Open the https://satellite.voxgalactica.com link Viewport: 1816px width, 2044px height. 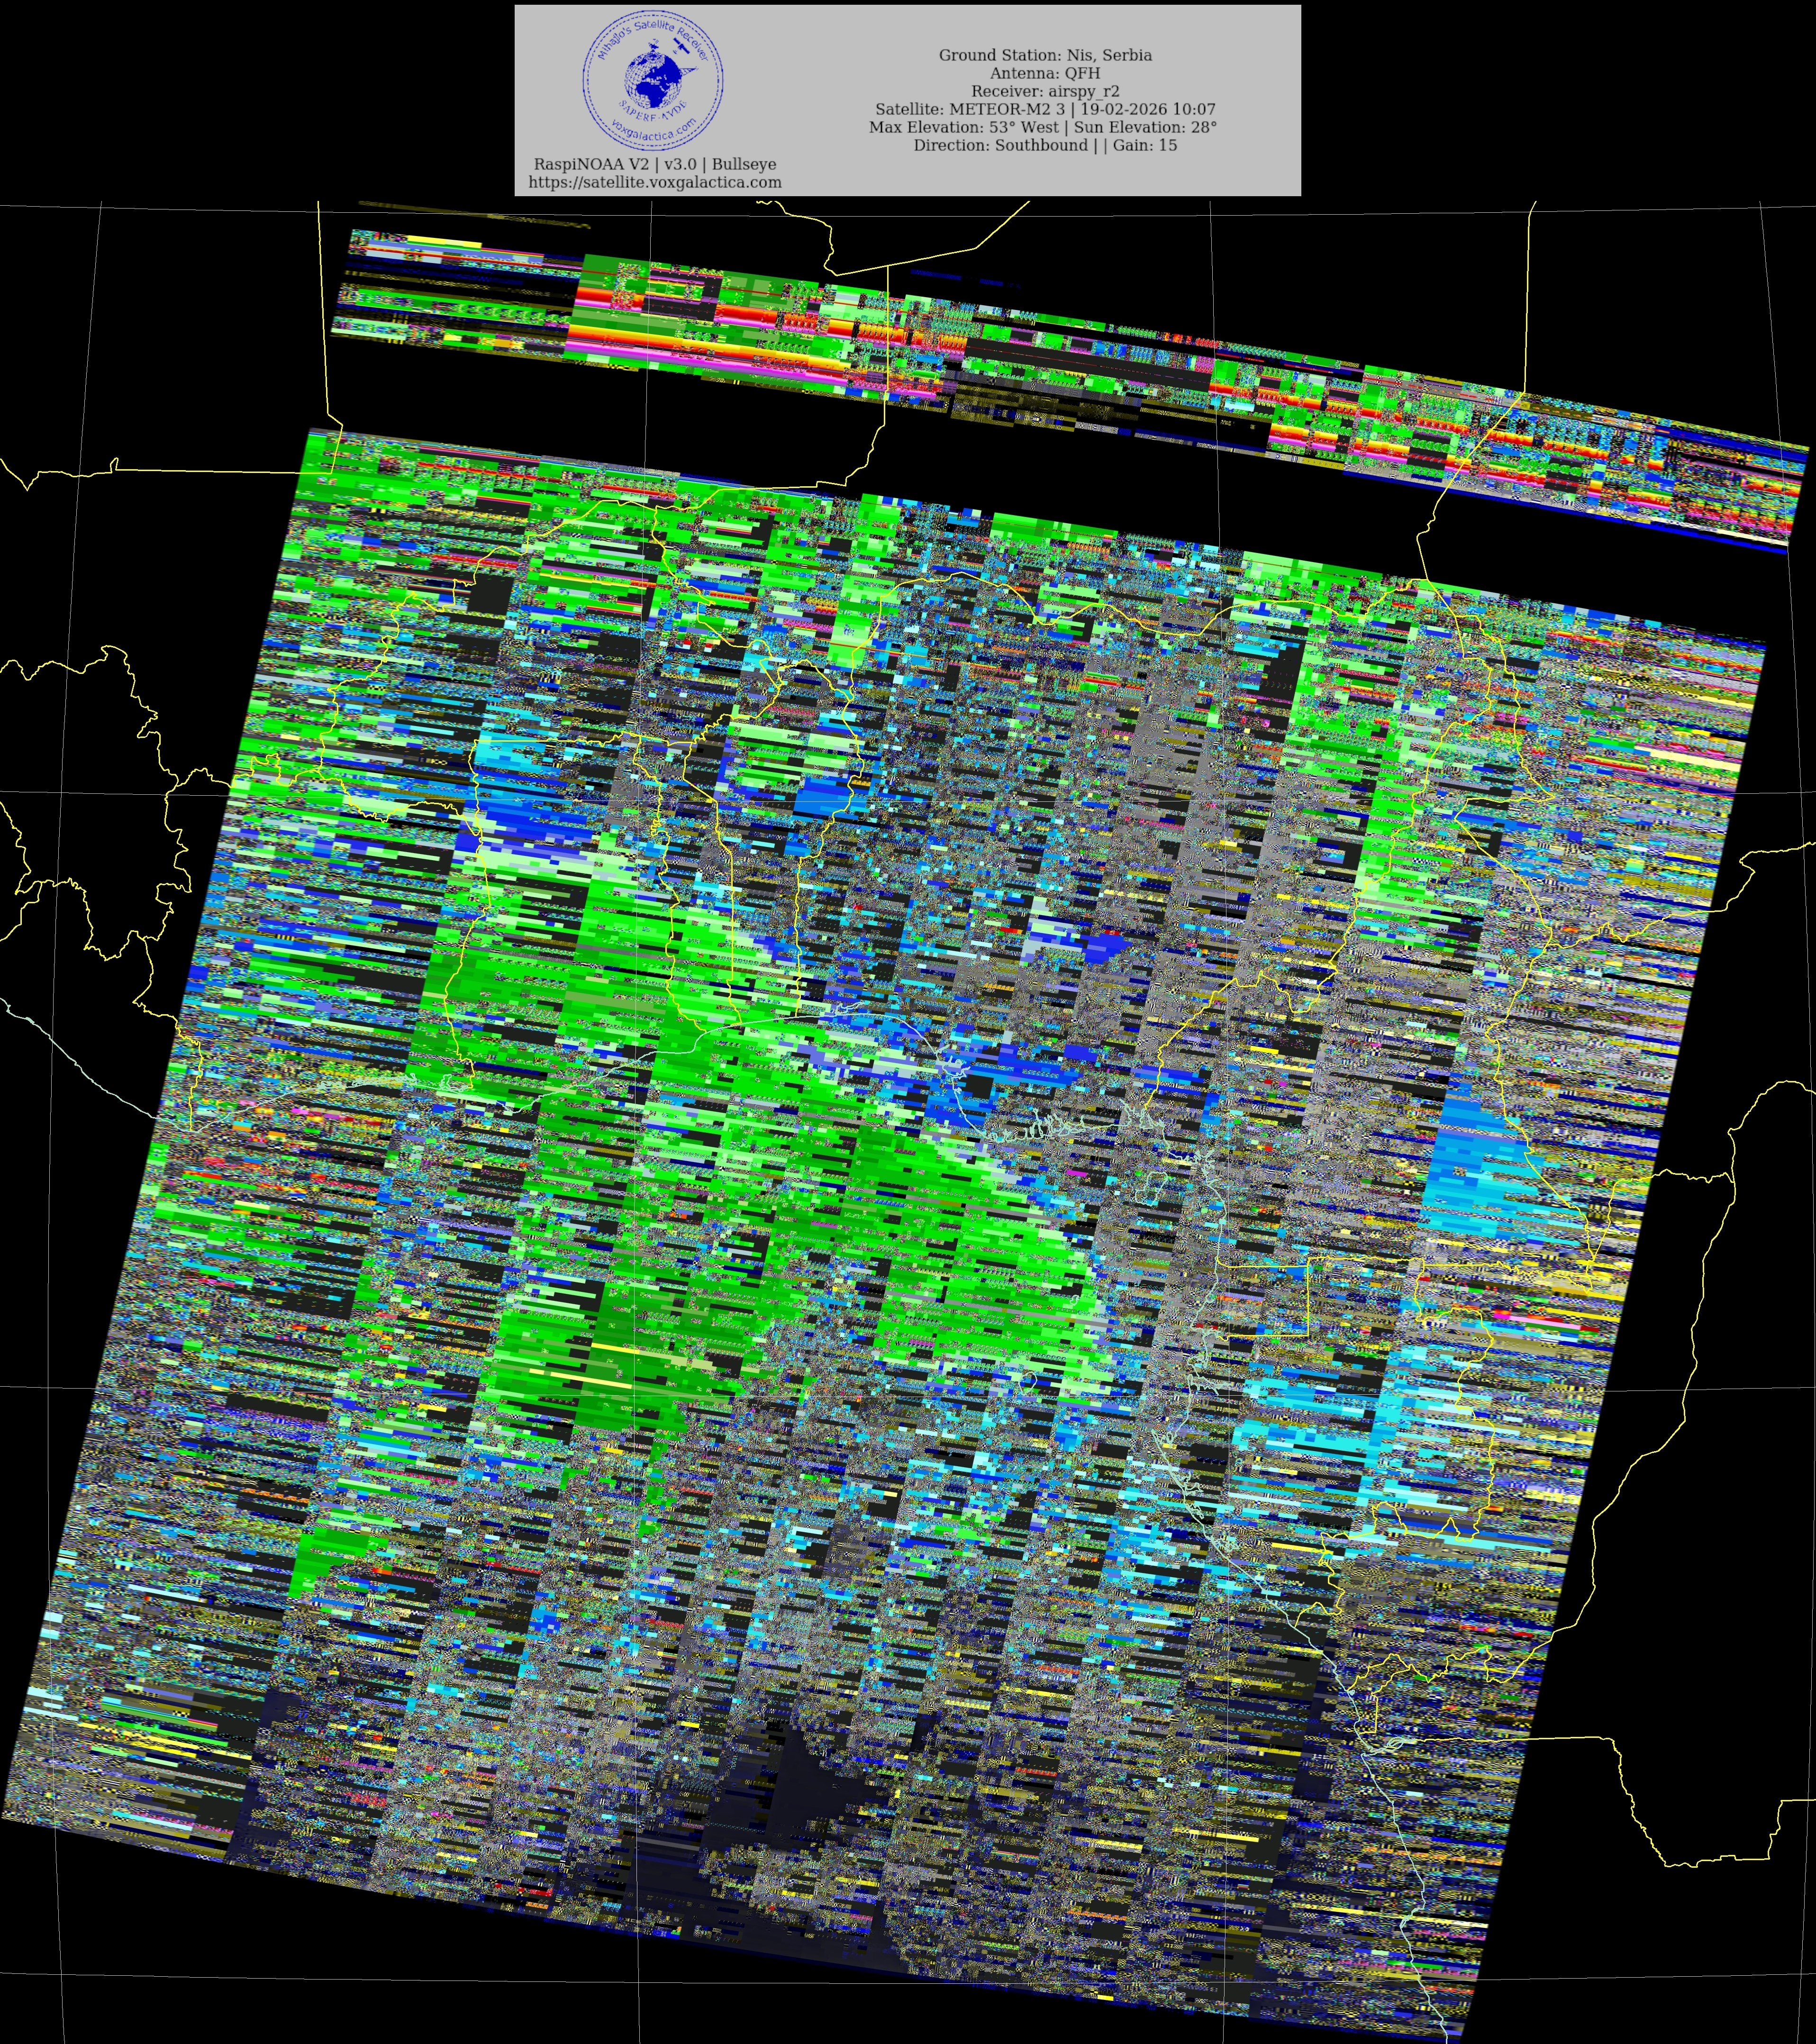[655, 182]
